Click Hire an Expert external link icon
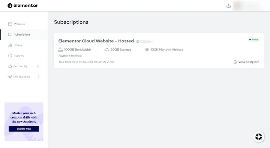 (x=38, y=77)
